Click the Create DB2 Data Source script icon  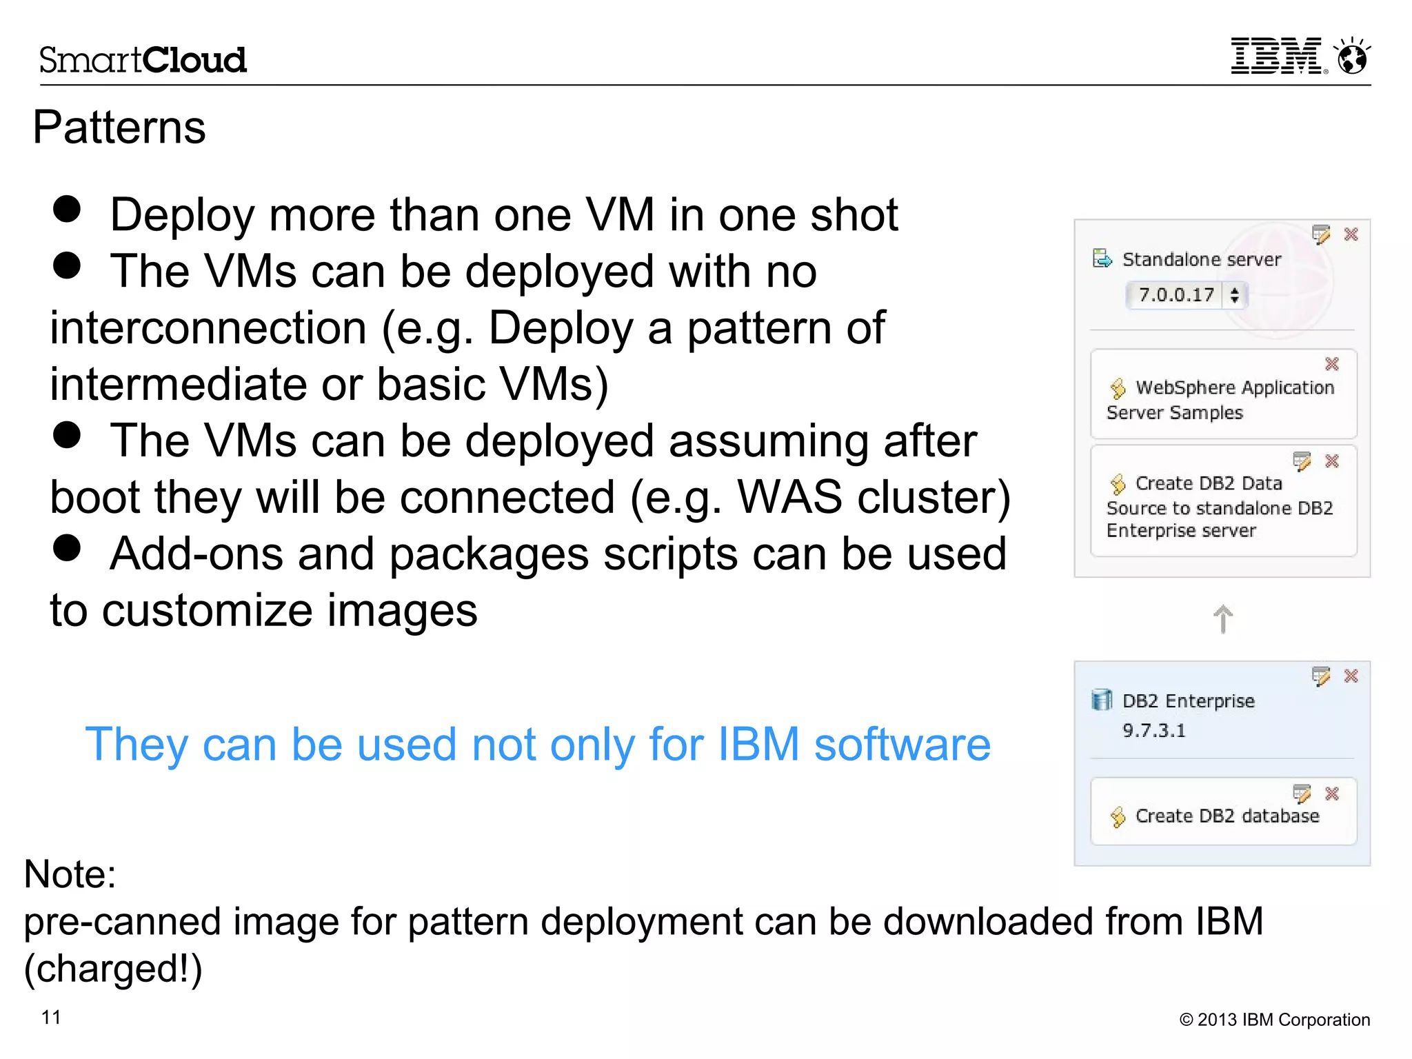point(1118,484)
